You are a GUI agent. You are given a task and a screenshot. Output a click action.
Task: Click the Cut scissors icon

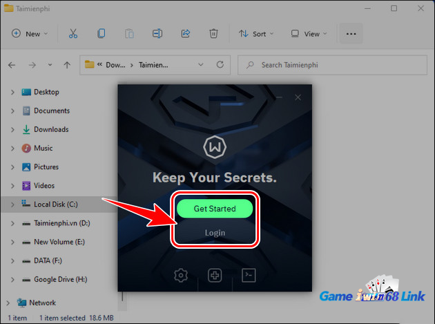click(72, 33)
